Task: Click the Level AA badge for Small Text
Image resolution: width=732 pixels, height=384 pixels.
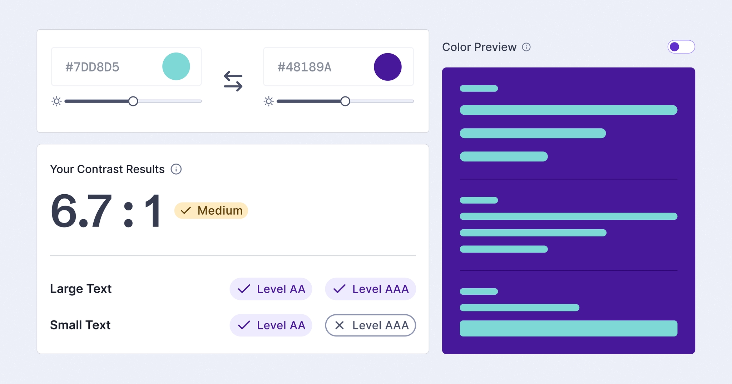Action: [271, 325]
